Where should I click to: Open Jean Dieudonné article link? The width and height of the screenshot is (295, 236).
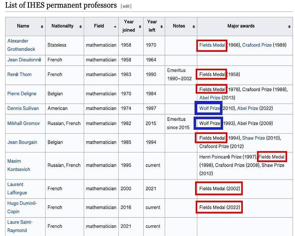(24, 60)
